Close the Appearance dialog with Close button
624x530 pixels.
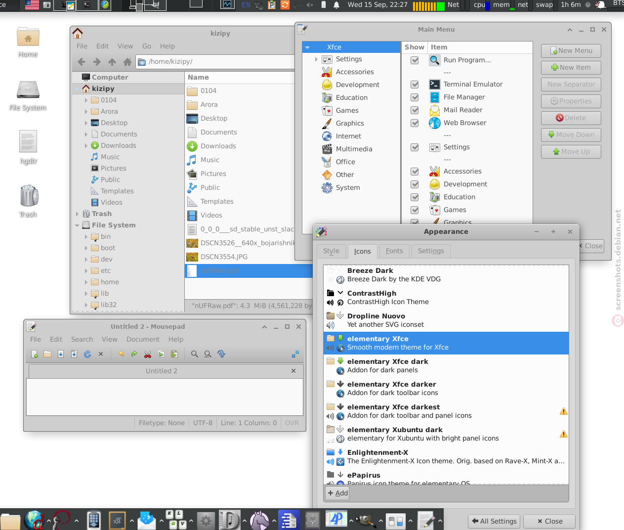pyautogui.click(x=550, y=521)
